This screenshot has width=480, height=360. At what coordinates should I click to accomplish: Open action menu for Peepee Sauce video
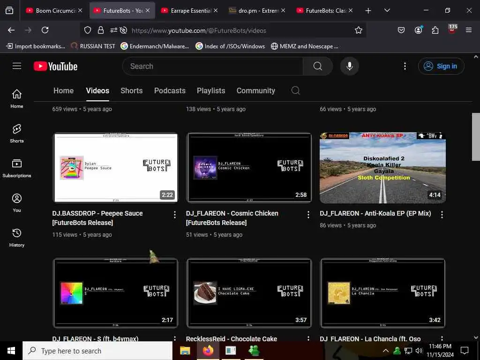174,215
